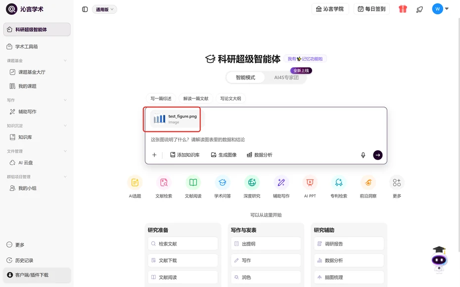460x287 pixels.
Task: Click the robot assistant mascot icon
Action: click(439, 259)
